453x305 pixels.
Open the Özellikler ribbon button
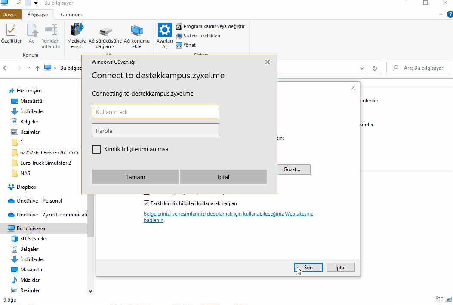(x=11, y=34)
